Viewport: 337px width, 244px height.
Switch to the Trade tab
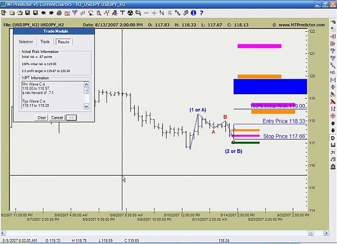coord(45,41)
